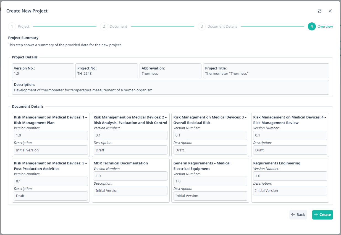Click the MDR Technical Documentation description field
Screen dimensions: 341x235
pyautogui.click(x=130, y=190)
